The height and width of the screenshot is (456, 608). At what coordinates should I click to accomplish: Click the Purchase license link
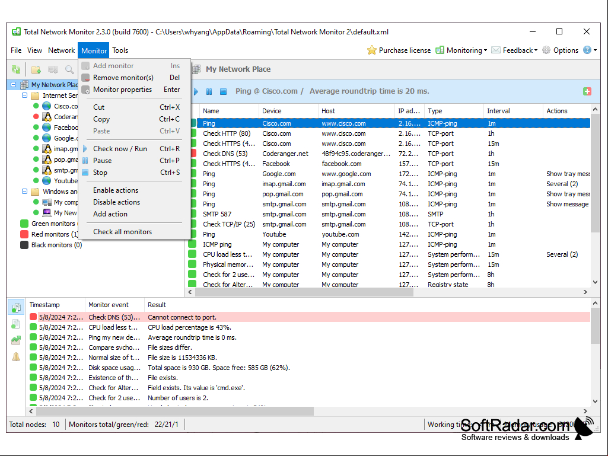405,50
